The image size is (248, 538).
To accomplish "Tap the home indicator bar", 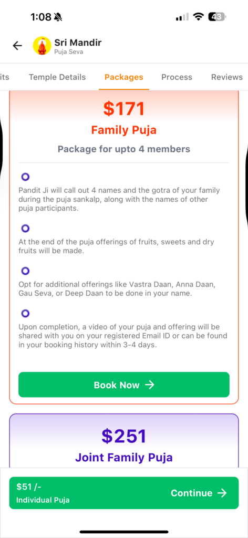I will tap(124, 532).
